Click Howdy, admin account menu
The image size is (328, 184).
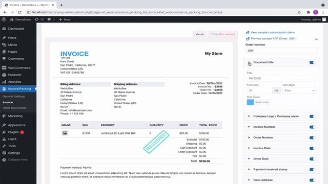pos(313,19)
